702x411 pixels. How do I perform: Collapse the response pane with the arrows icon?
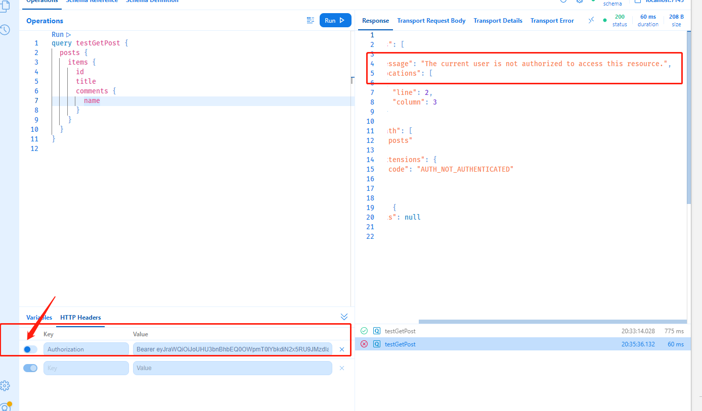tap(591, 20)
